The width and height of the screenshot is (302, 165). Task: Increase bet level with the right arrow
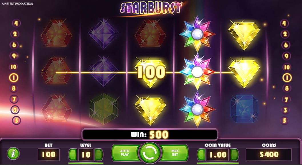click(99, 154)
